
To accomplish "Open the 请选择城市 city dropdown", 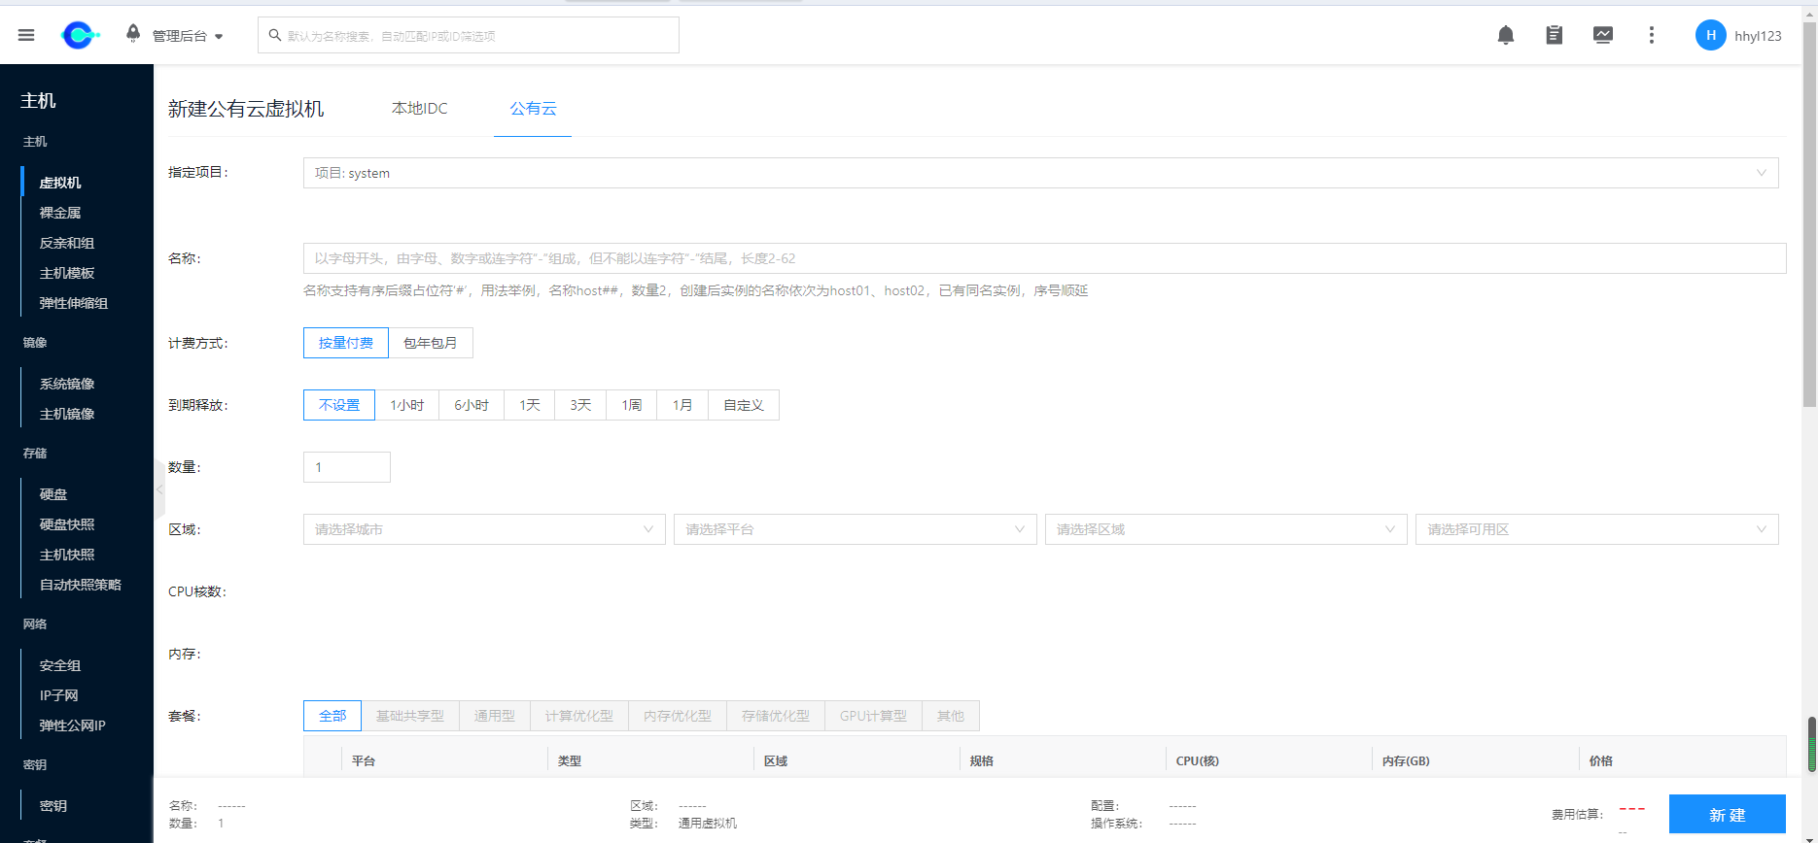I will coord(483,529).
